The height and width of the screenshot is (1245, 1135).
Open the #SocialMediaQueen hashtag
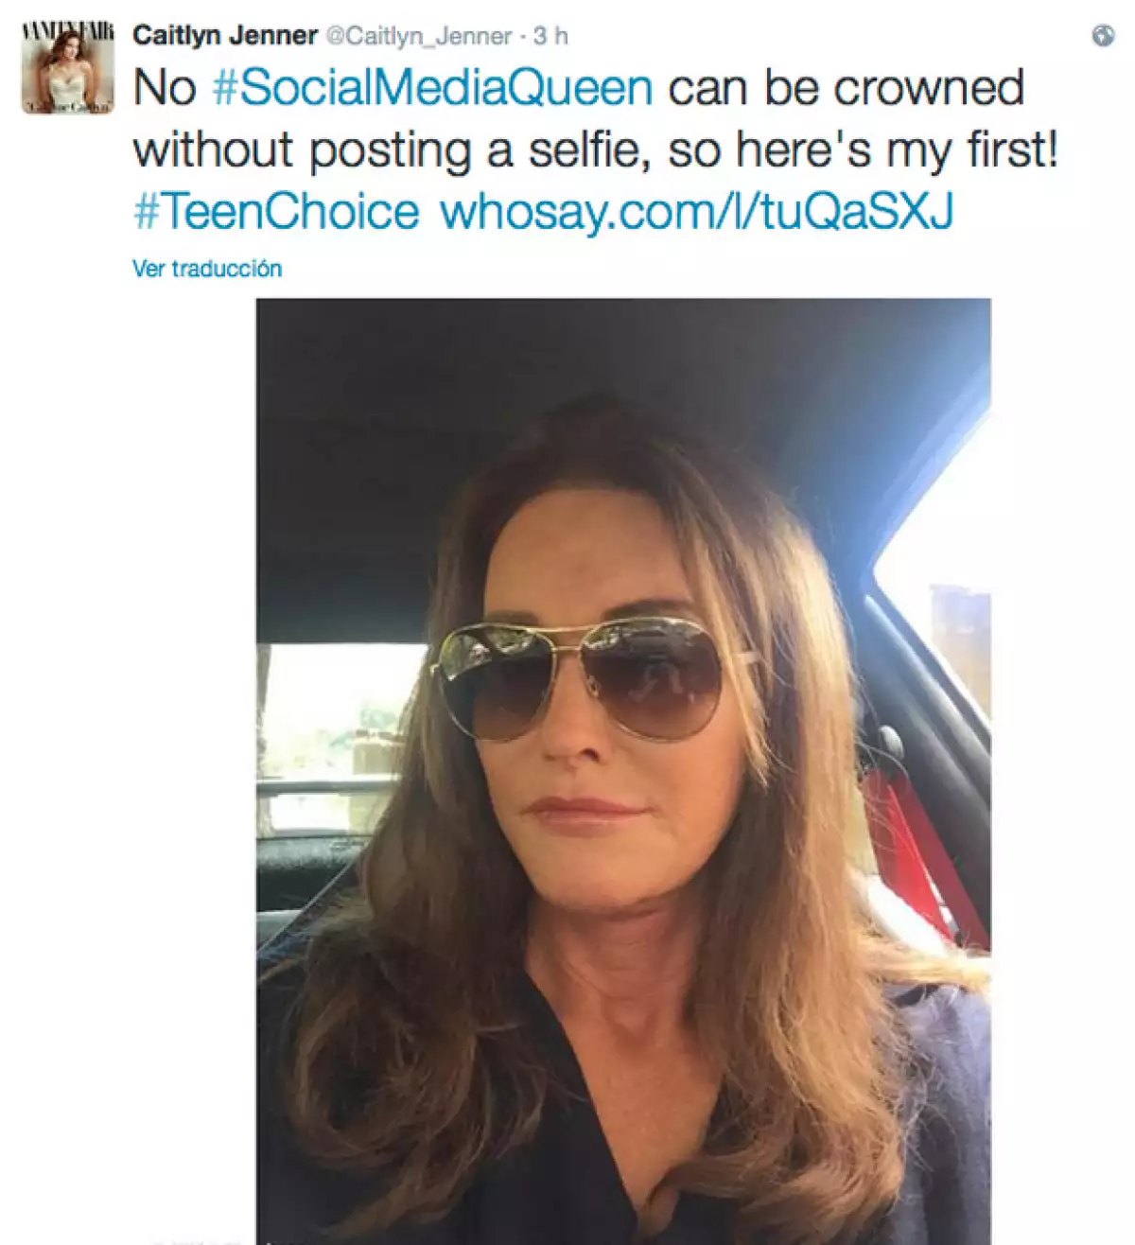pyautogui.click(x=432, y=88)
